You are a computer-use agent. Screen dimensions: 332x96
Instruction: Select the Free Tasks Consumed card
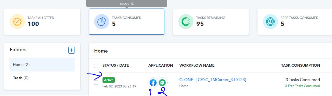295,22
